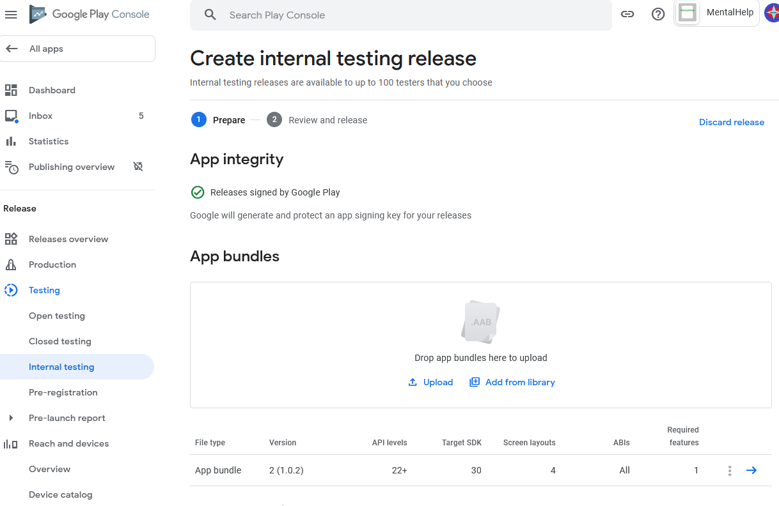Click the user account avatar
Viewport: 779px width, 506px height.
(771, 13)
